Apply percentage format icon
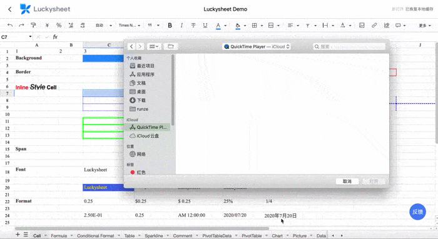Screen dimensions: 438x239 (x=59, y=26)
